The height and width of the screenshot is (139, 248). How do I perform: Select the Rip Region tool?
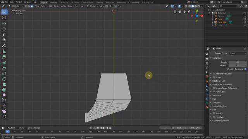[x=4, y=117]
